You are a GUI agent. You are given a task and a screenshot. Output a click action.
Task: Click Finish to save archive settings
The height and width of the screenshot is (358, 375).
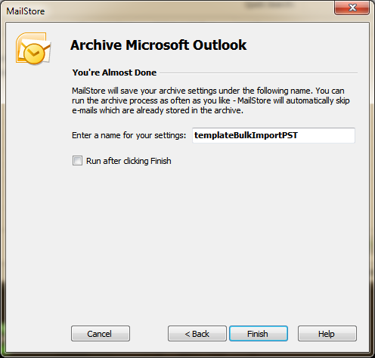point(259,334)
